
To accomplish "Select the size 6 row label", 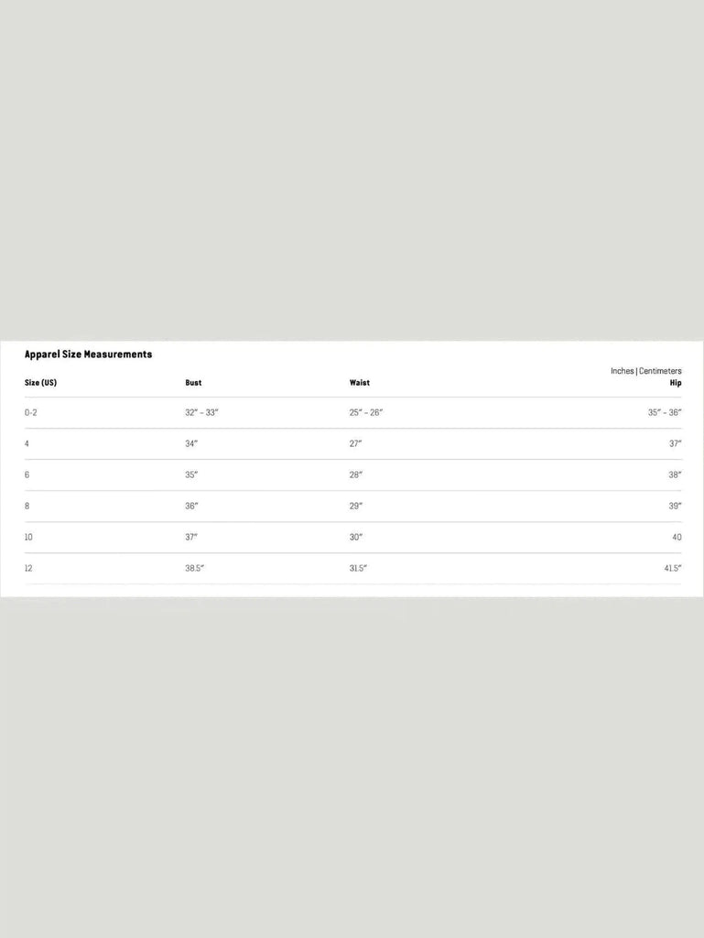I will pos(27,474).
